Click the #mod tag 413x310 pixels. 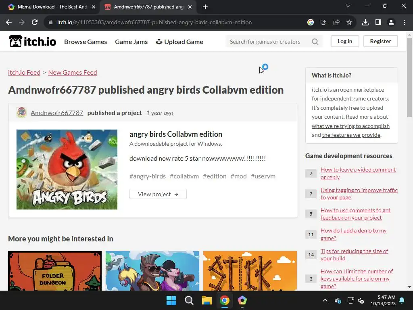tap(239, 176)
